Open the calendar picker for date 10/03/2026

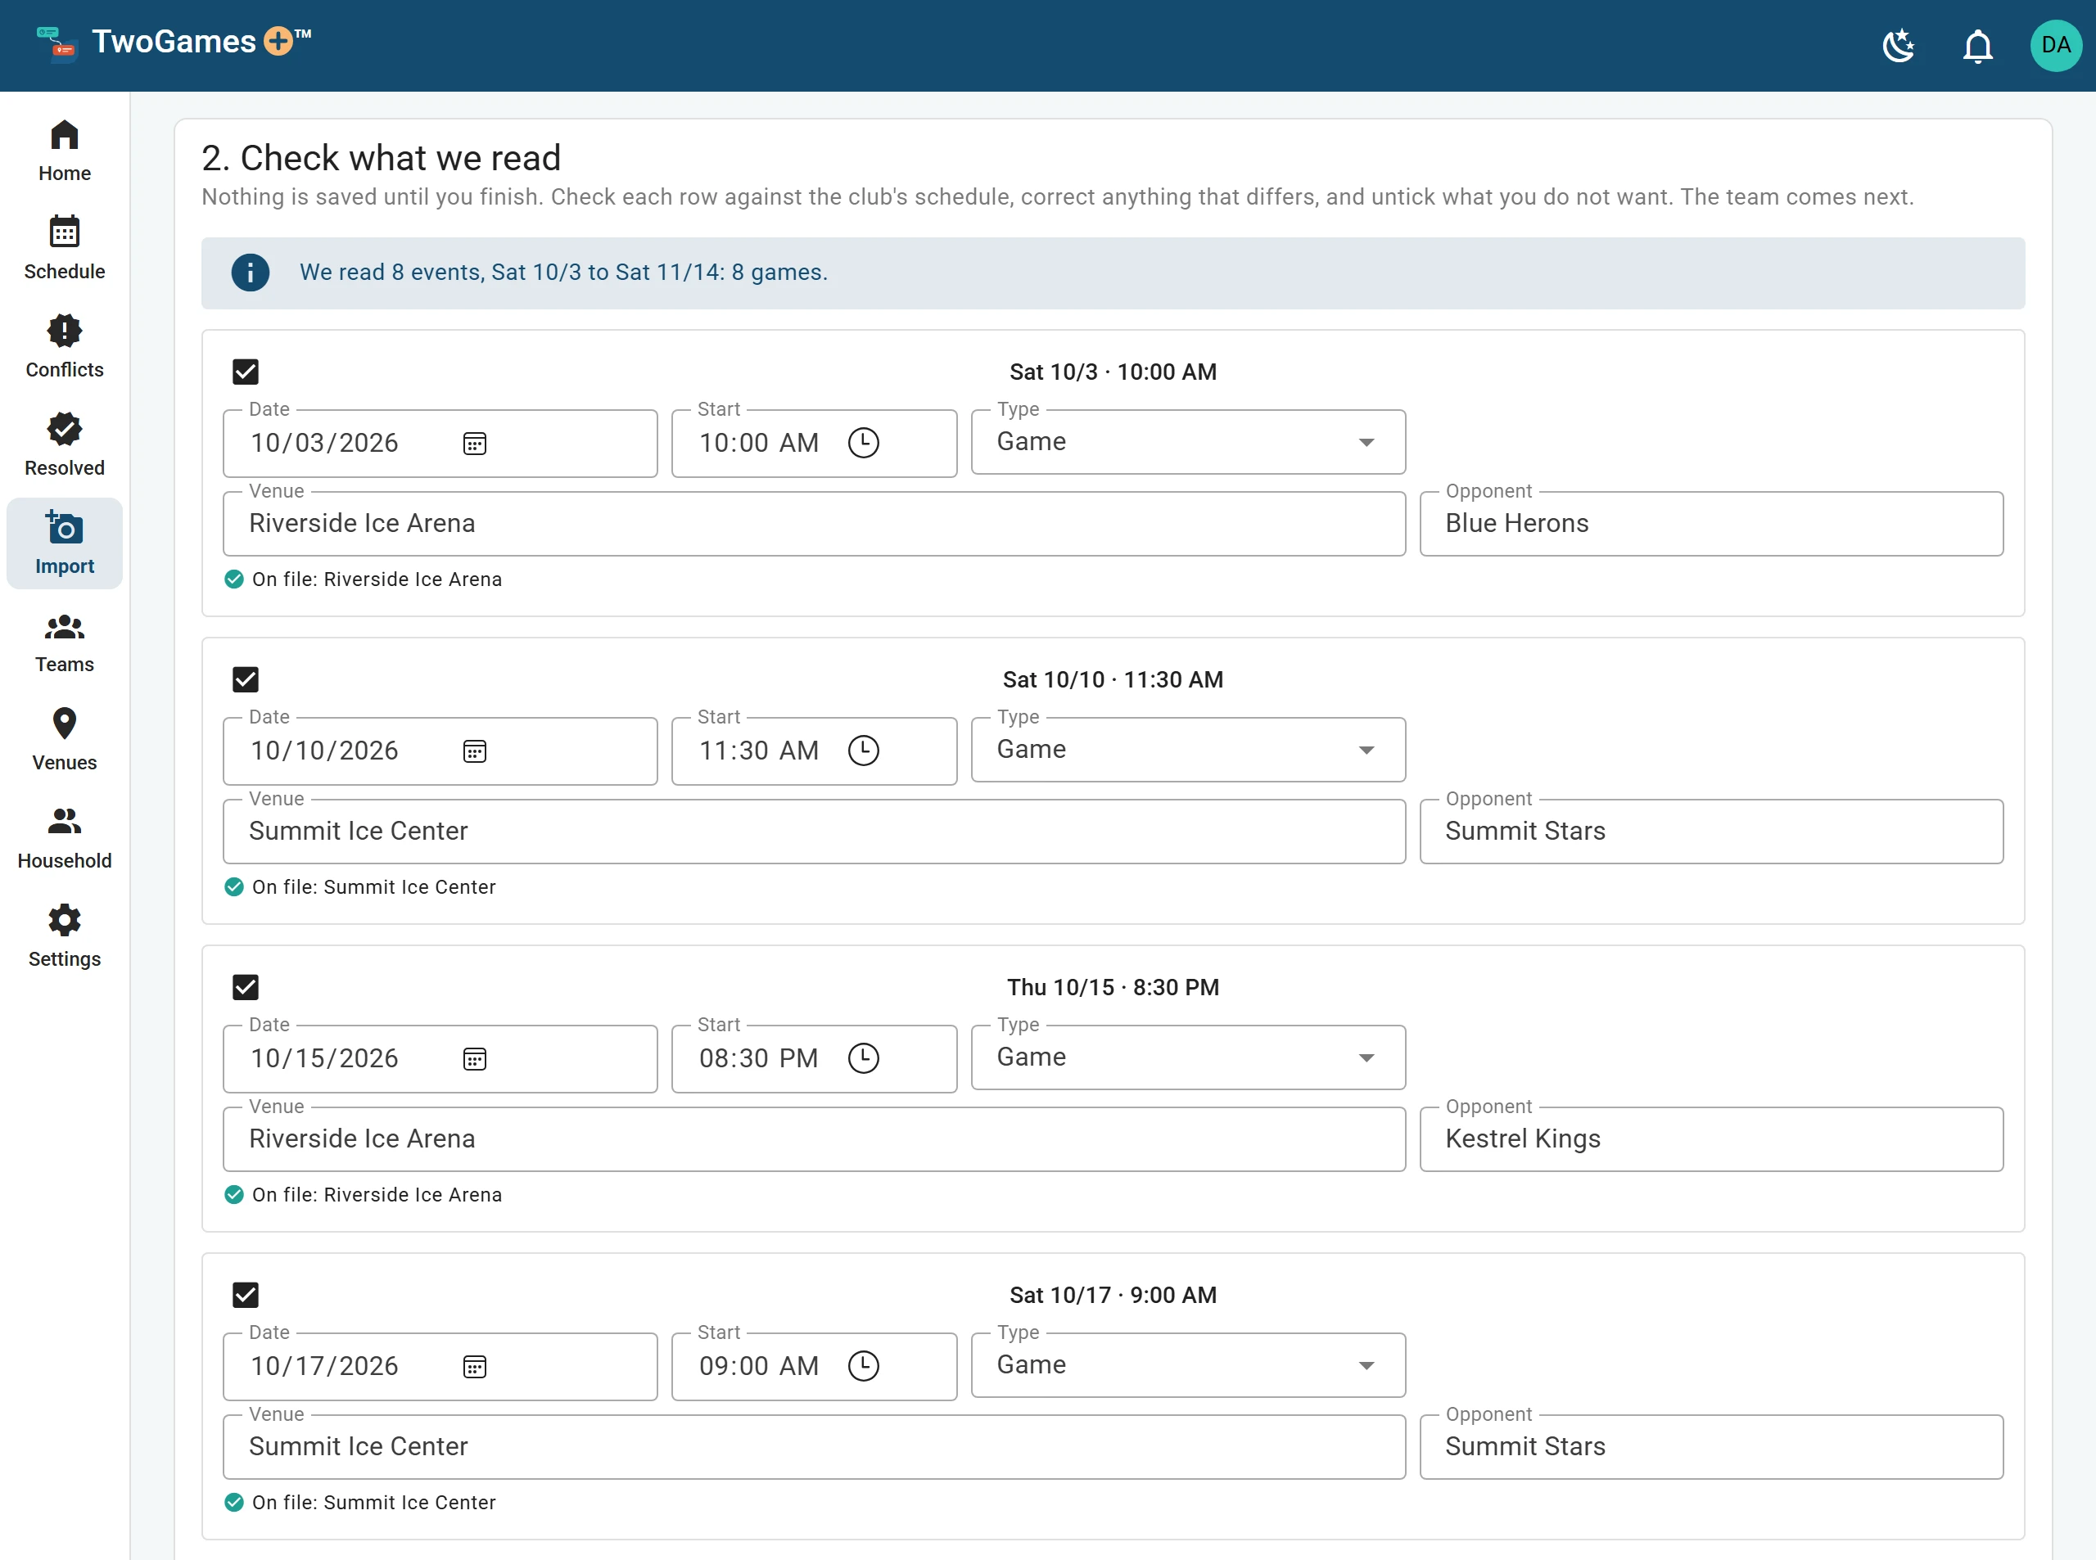[474, 443]
